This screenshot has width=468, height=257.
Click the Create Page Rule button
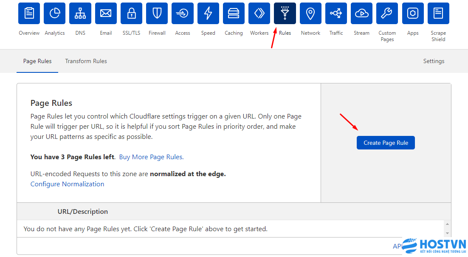click(386, 143)
